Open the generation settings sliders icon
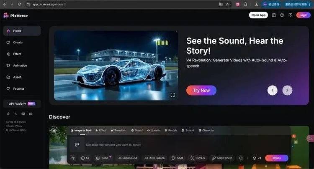 click(73, 158)
